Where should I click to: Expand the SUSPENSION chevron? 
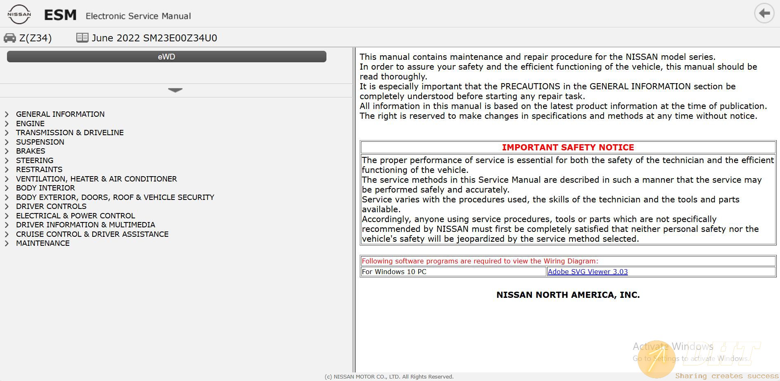pos(7,142)
